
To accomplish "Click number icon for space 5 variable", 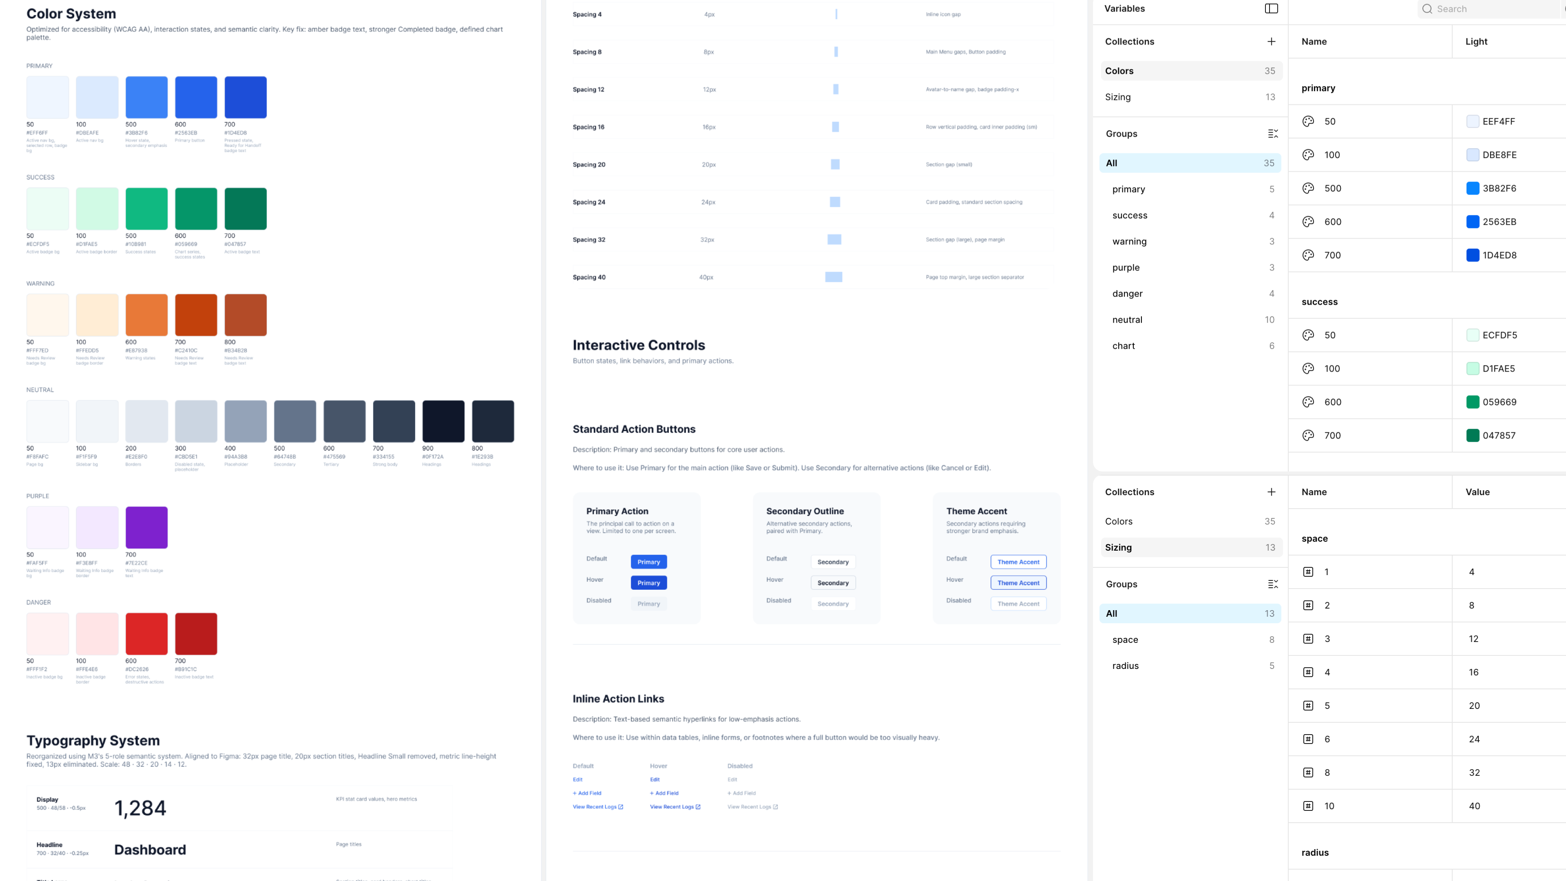I will [1308, 706].
